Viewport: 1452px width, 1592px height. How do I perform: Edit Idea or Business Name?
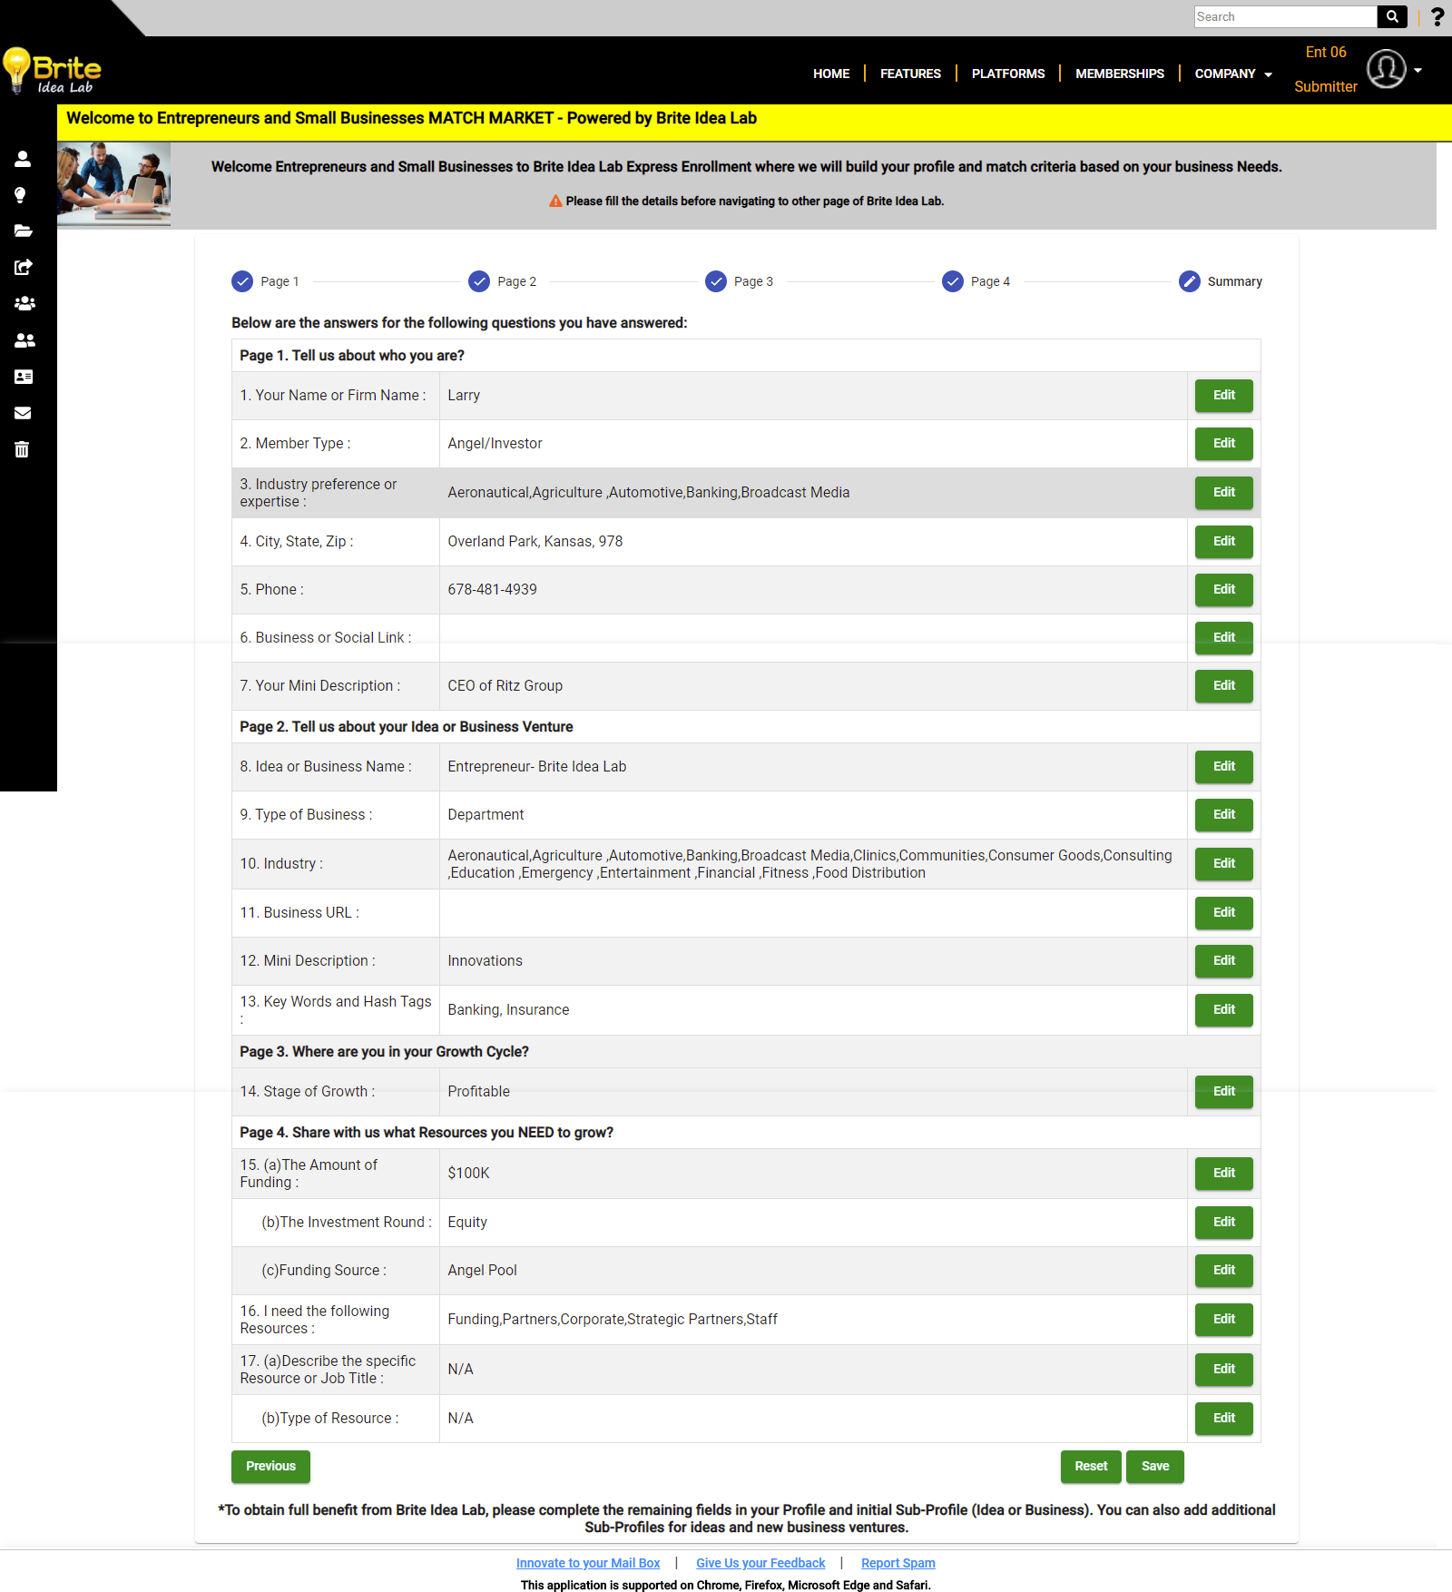[x=1224, y=767]
